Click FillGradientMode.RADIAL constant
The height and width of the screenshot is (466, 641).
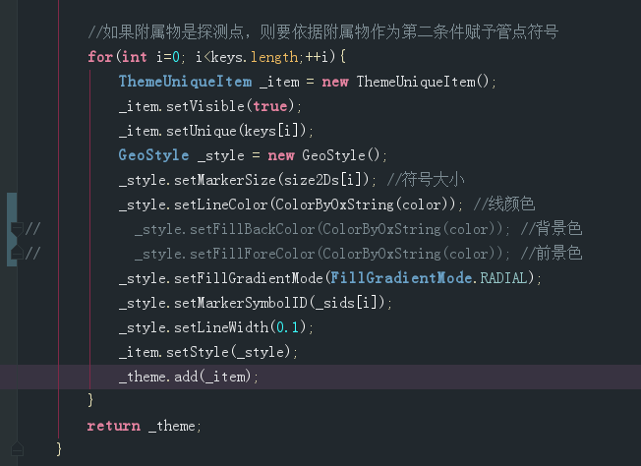(x=429, y=278)
